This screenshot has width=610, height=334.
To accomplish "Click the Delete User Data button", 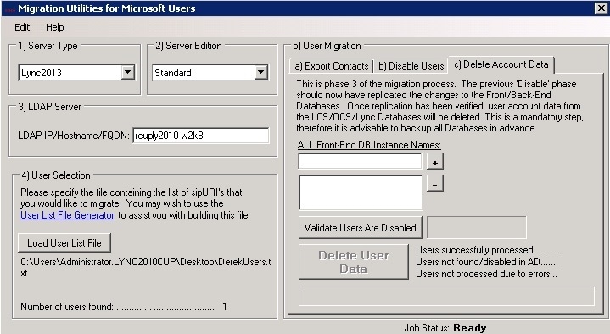I will click(354, 262).
